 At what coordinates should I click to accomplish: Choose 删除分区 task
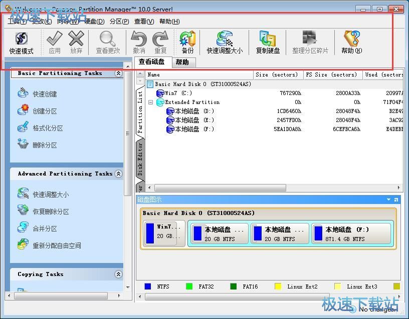tap(37, 144)
